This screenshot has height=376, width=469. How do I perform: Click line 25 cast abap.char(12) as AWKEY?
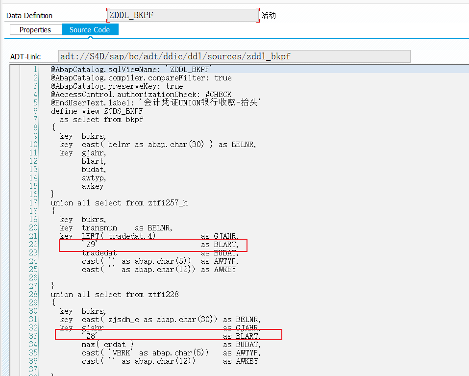(x=159, y=270)
